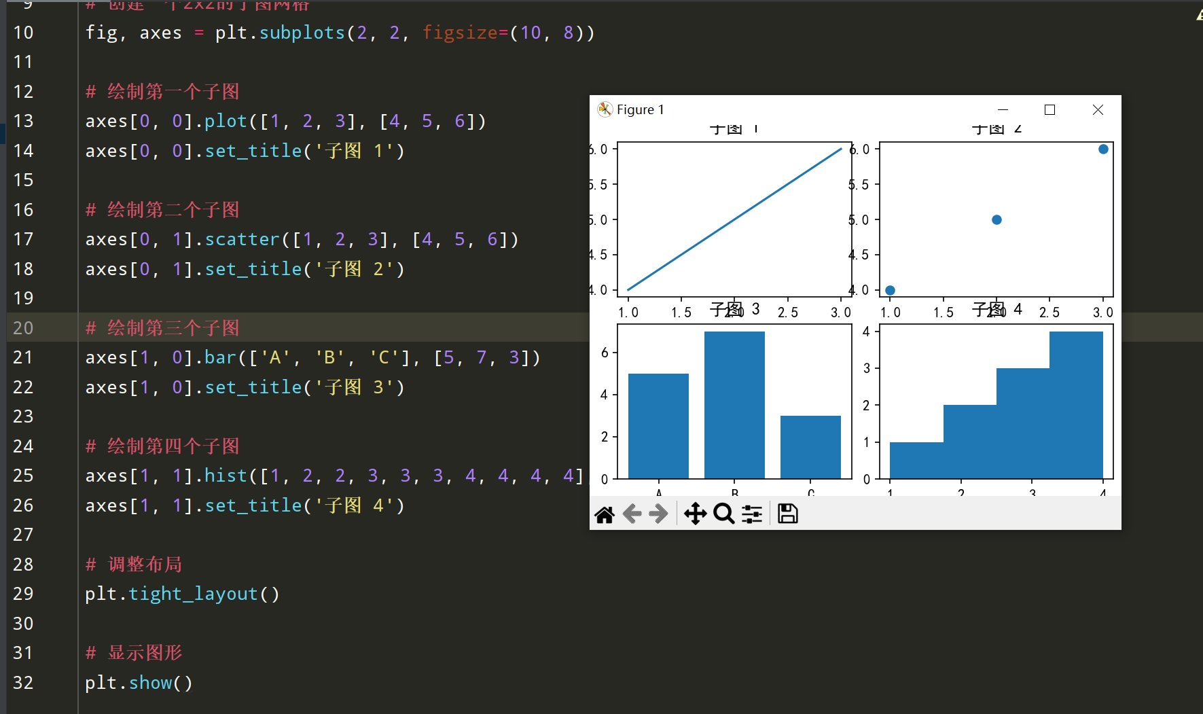Click the Figure 1 window title text
The height and width of the screenshot is (714, 1203).
tap(640, 109)
